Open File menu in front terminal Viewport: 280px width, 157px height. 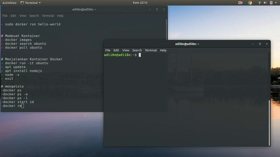(x=108, y=51)
